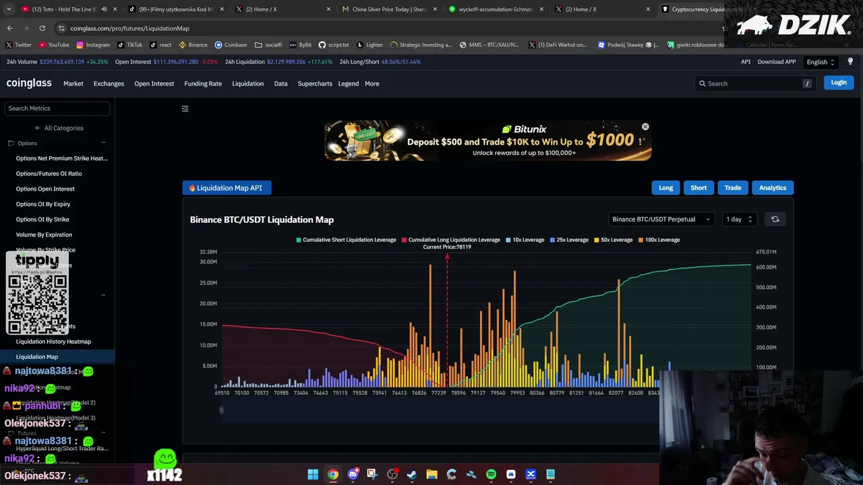
Task: Click the browser back arrow
Action: tap(9, 28)
